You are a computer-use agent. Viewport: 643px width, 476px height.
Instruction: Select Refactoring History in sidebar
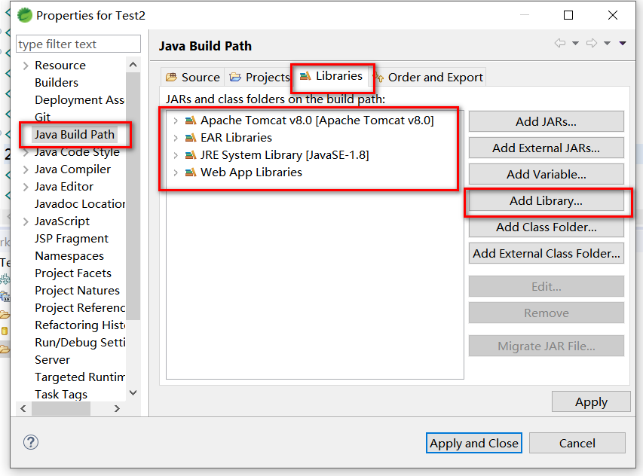[80, 325]
